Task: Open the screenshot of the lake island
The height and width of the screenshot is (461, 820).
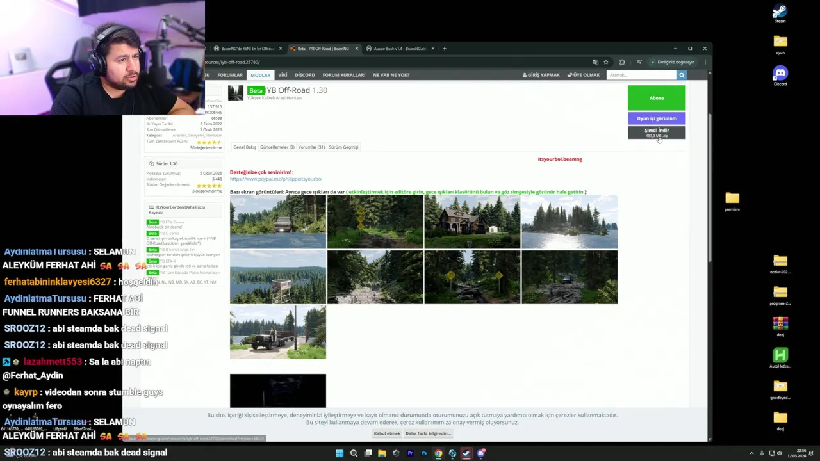Action: [570, 222]
